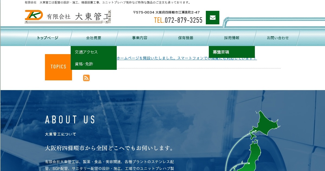325x171 pixels.
Task: Select 保有機器 in navigation bar
Action: click(186, 38)
